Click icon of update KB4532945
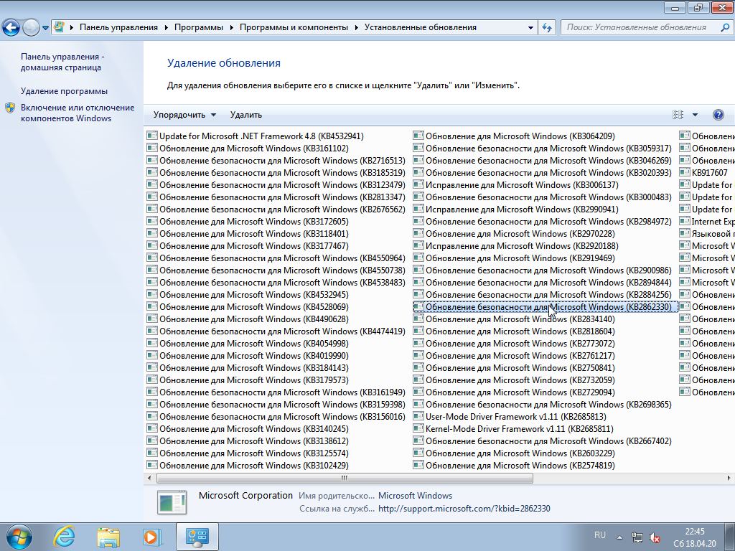This screenshot has height=551, width=735. [152, 294]
